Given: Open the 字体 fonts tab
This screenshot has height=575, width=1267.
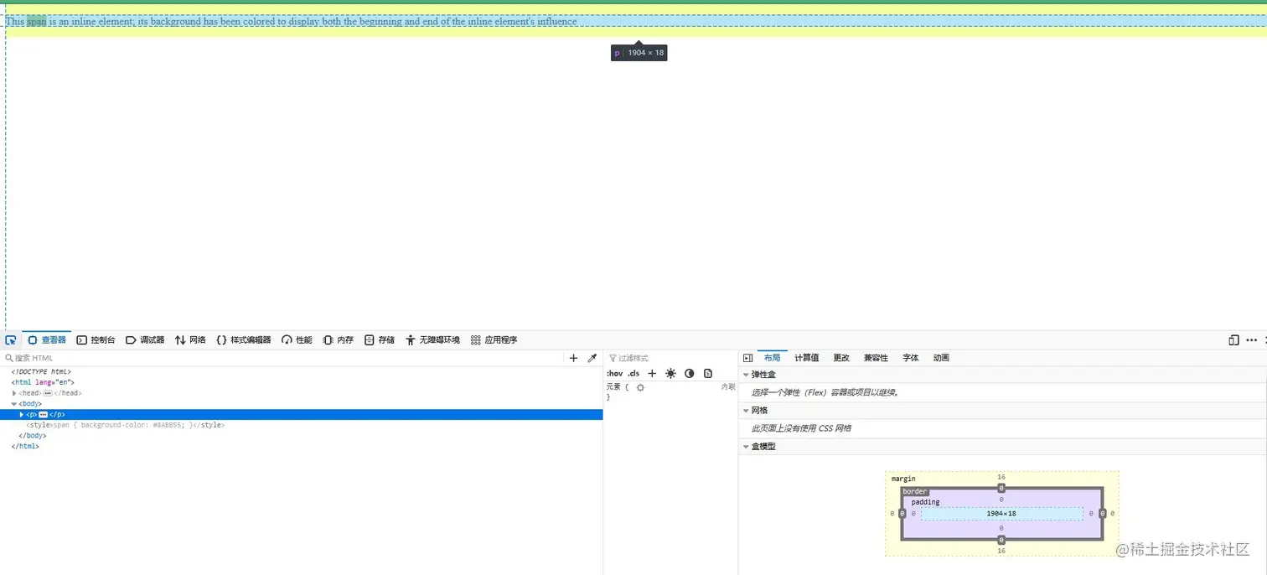Looking at the screenshot, I should pos(911,358).
